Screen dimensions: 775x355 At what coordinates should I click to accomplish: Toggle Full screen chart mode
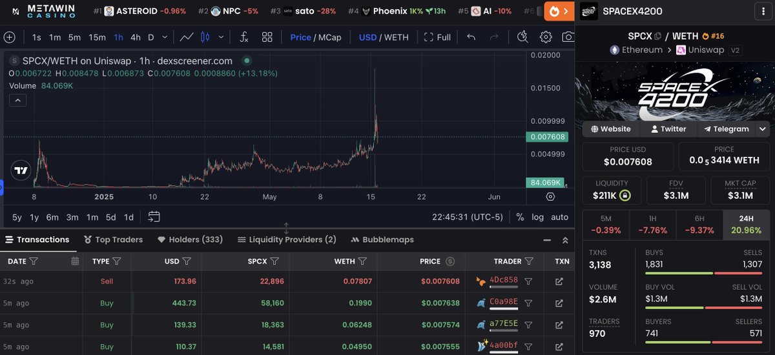point(437,37)
